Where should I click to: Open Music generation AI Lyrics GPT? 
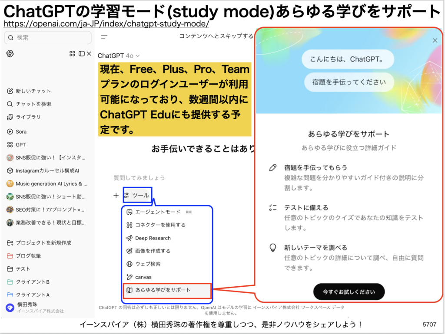[47, 183]
